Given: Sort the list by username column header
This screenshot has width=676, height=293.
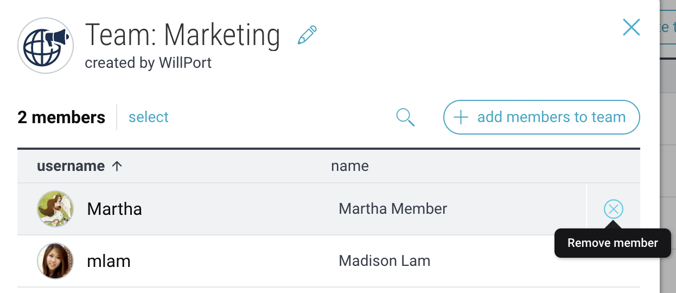Looking at the screenshot, I should (71, 166).
